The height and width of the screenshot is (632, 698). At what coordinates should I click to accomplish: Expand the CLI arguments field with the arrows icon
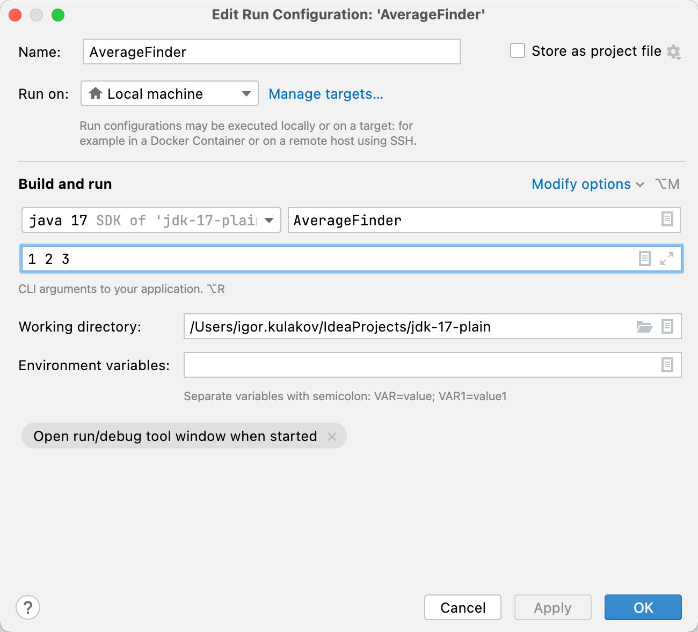point(667,259)
